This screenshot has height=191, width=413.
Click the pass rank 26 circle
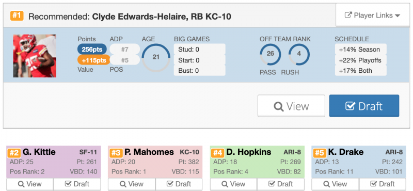point(270,54)
